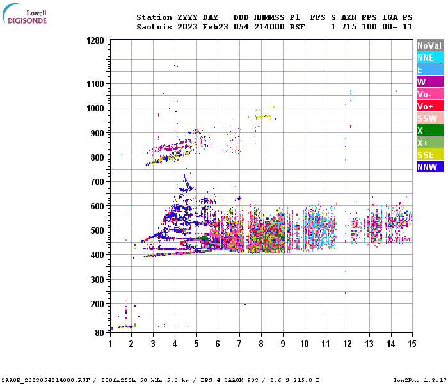This screenshot has width=448, height=384.
Task: Select the SSW salmon legend swatch
Action: (430, 118)
